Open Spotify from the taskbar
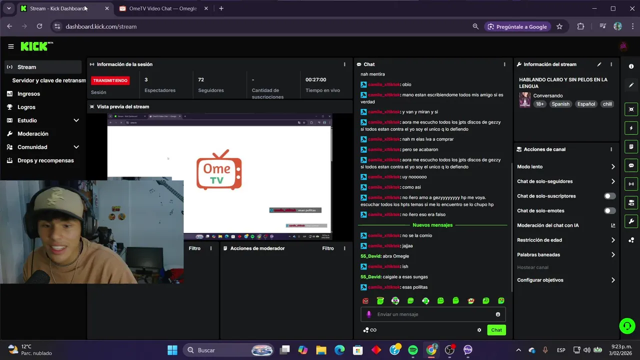Image resolution: width=640 pixels, height=360 pixels. click(x=413, y=350)
